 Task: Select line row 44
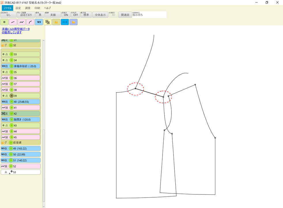(x=20, y=131)
